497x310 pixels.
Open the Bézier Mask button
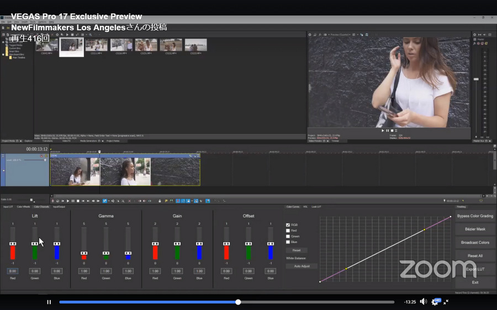click(475, 229)
